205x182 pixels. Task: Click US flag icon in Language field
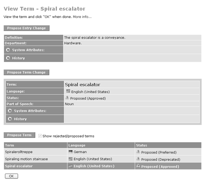(68, 91)
